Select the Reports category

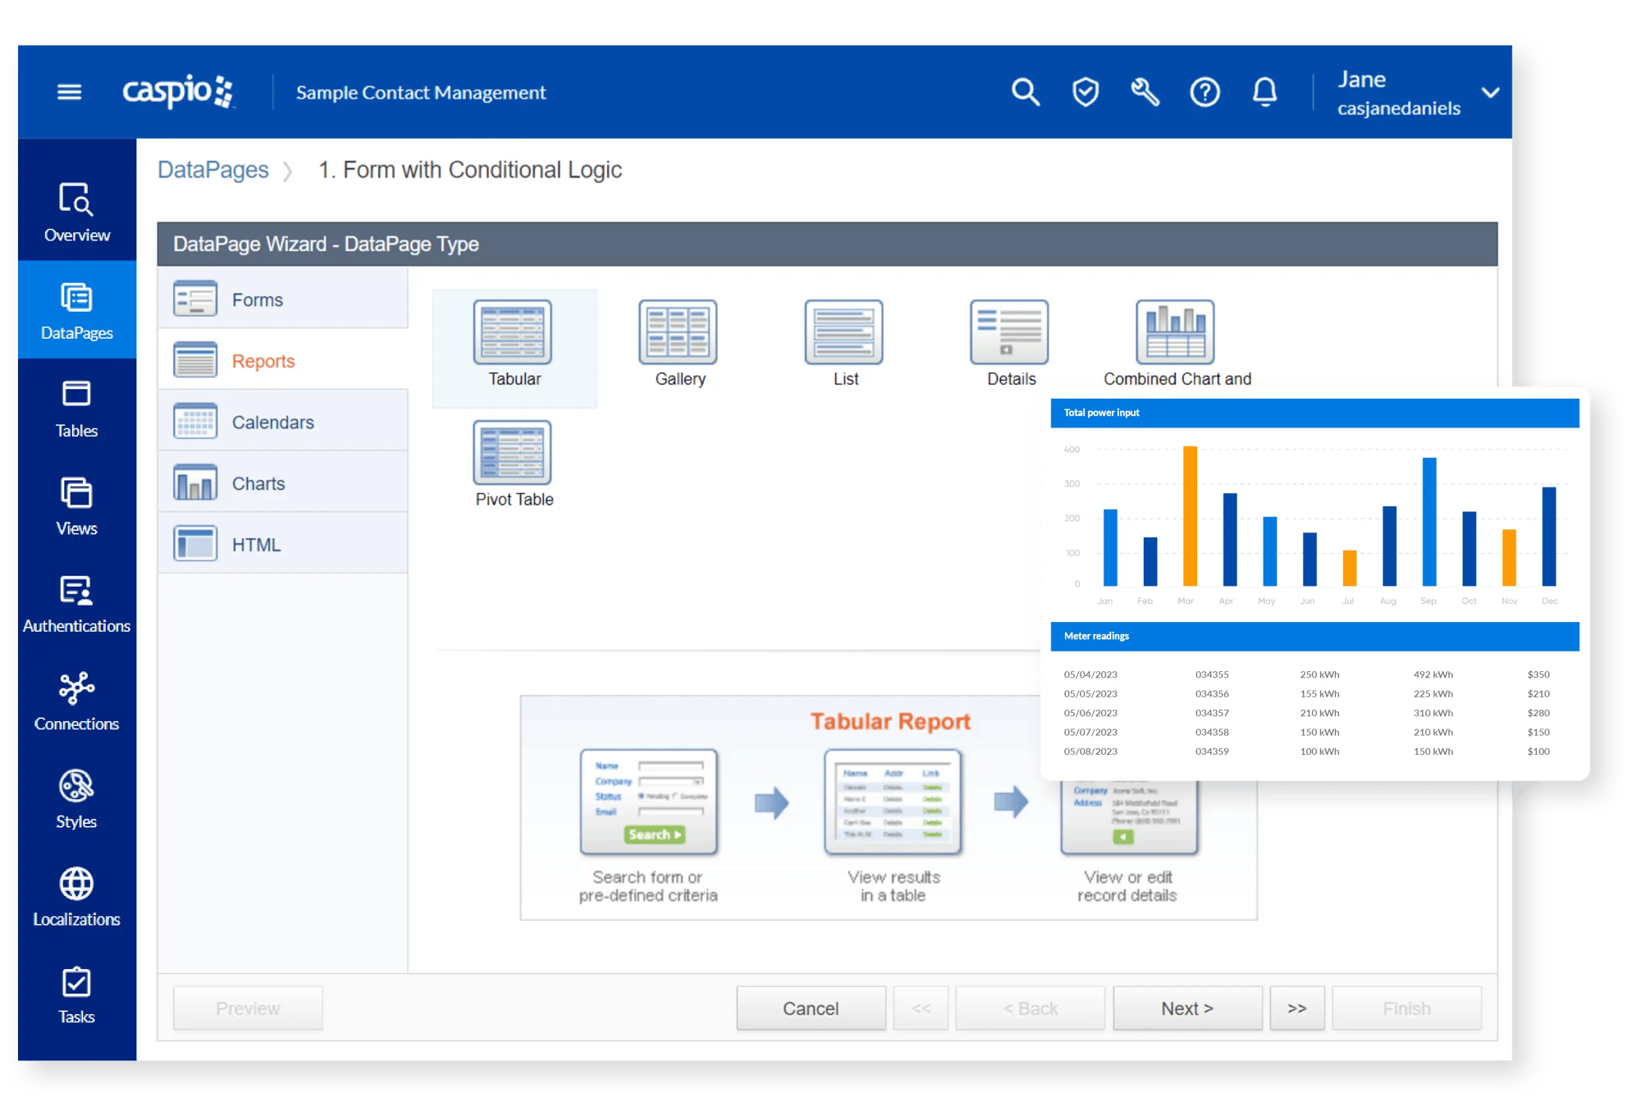tap(283, 360)
